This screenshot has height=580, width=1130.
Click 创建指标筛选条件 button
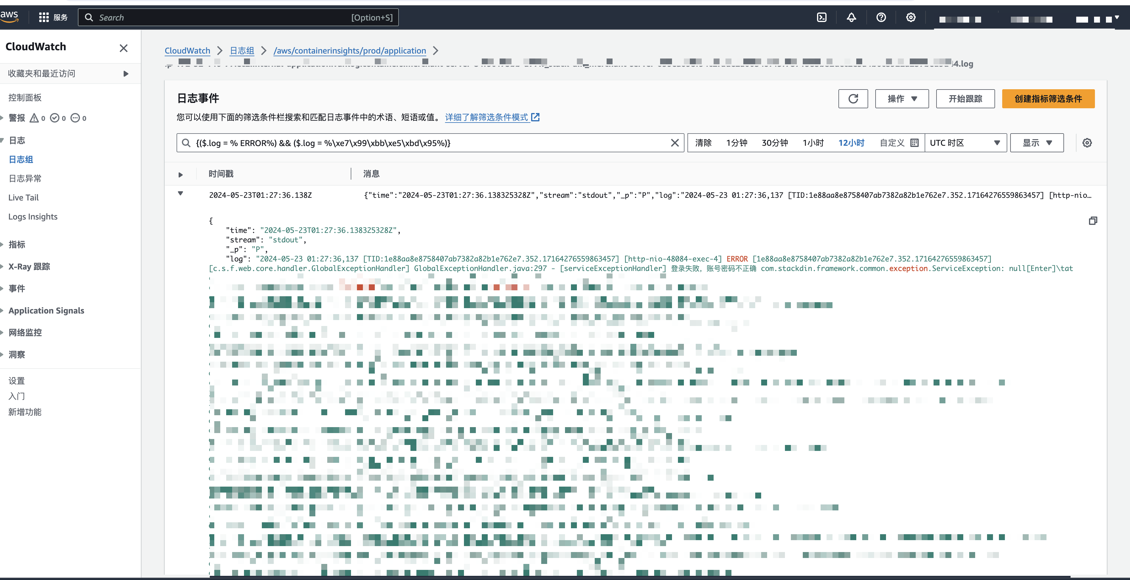(1048, 98)
